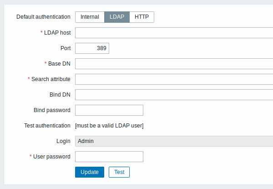Image resolution: width=273 pixels, height=189 pixels.
Task: Click the 'Search attribute' label
Action: tap(51, 79)
